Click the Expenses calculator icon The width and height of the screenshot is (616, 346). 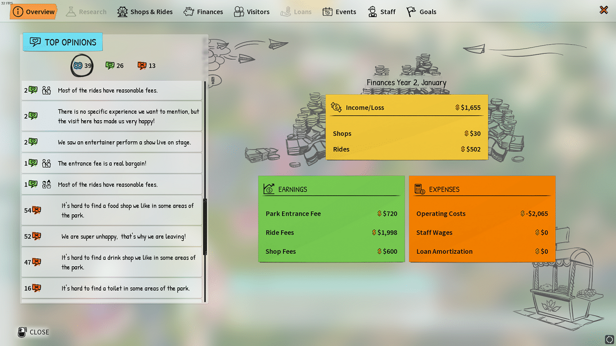pos(420,189)
